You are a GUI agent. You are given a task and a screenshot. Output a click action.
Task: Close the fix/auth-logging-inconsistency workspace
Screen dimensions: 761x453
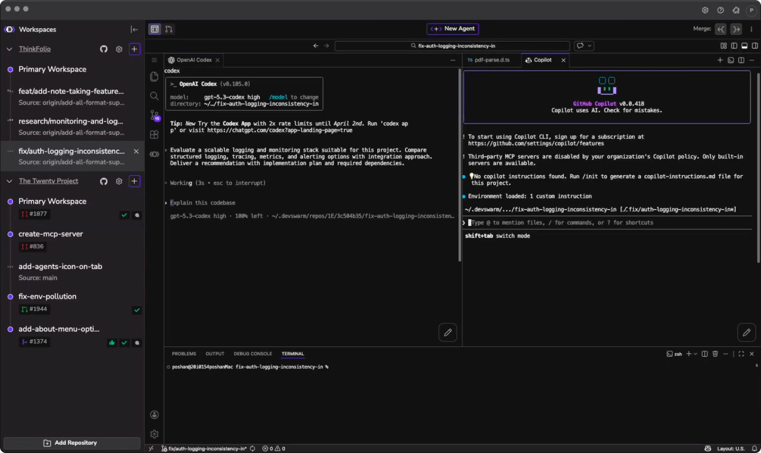tap(136, 151)
